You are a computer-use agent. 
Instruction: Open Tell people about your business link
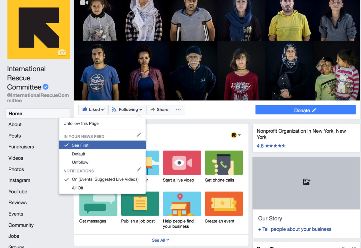294,229
